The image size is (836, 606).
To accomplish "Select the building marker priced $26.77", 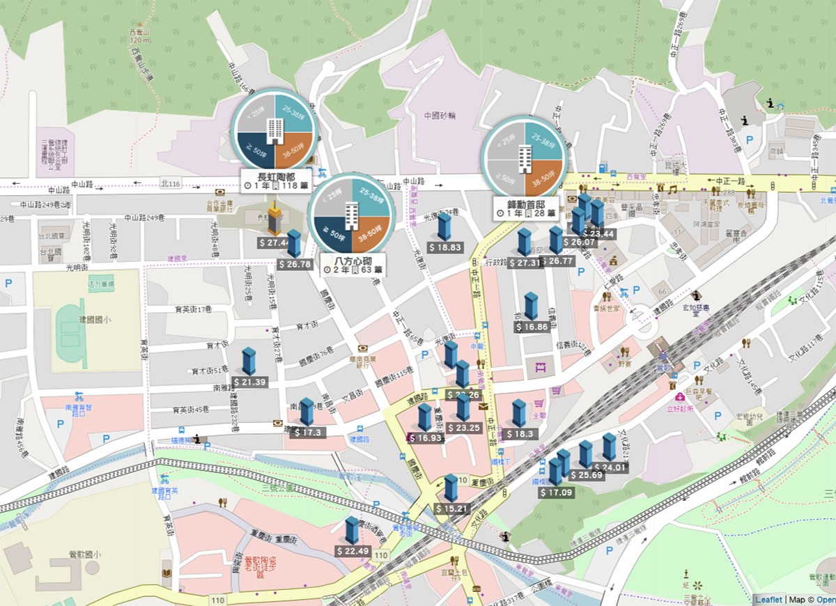I will 556,240.
